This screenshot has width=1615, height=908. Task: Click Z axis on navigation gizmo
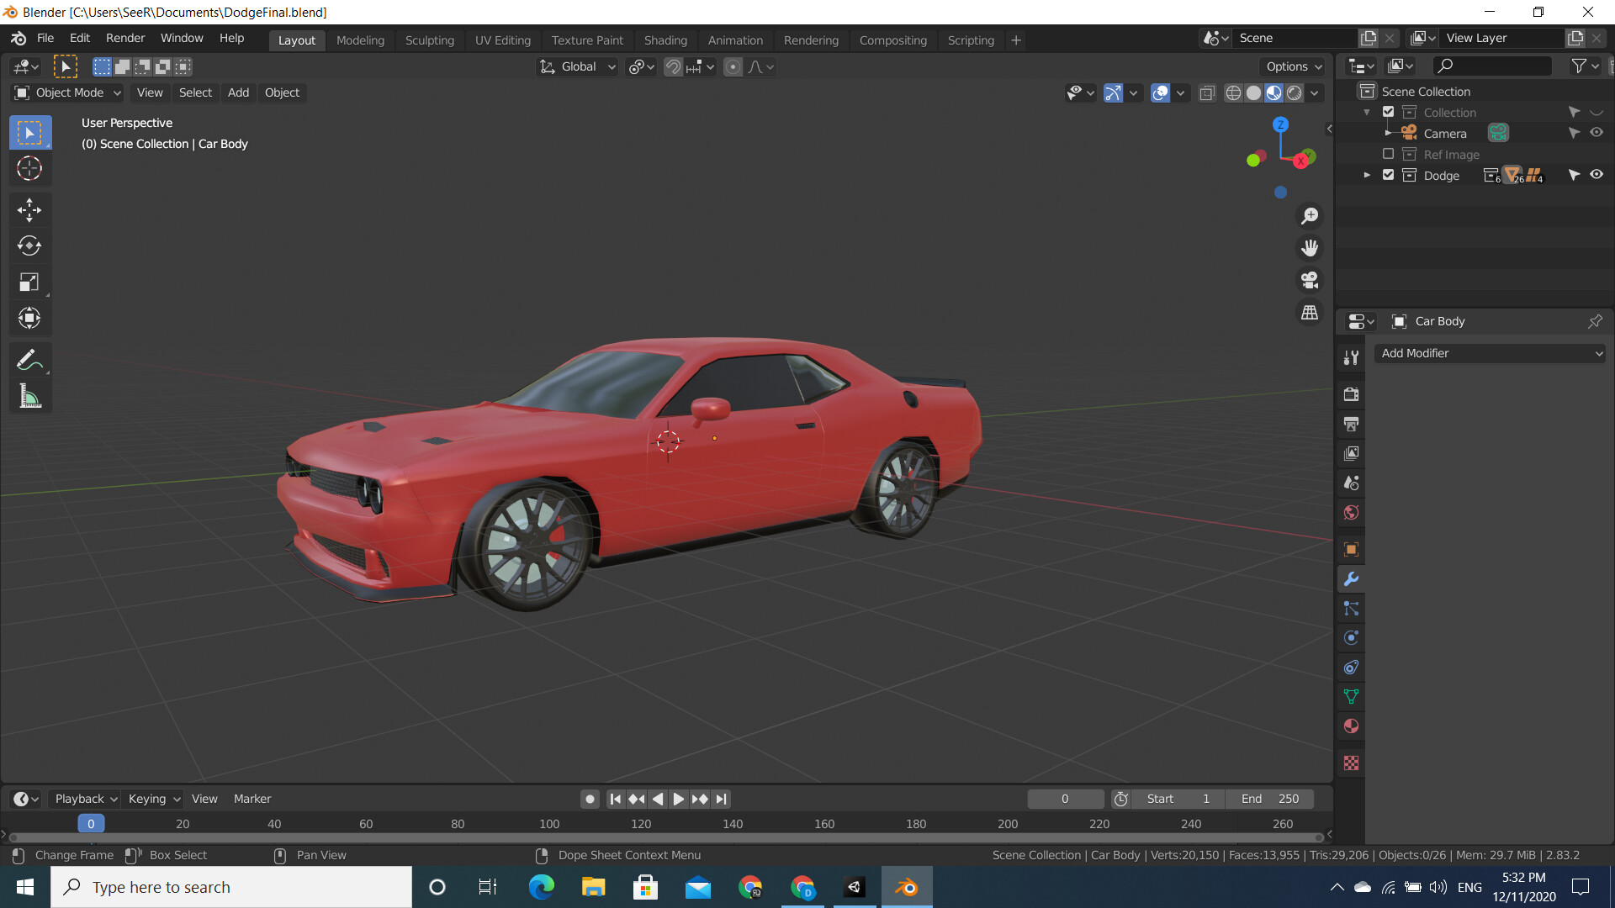[1280, 124]
